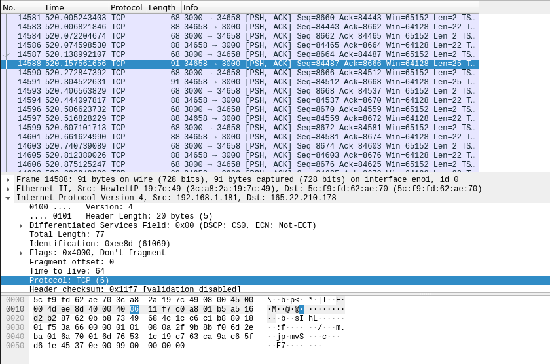Expand the Ethernet II section
The image size is (550, 364).
click(7, 189)
